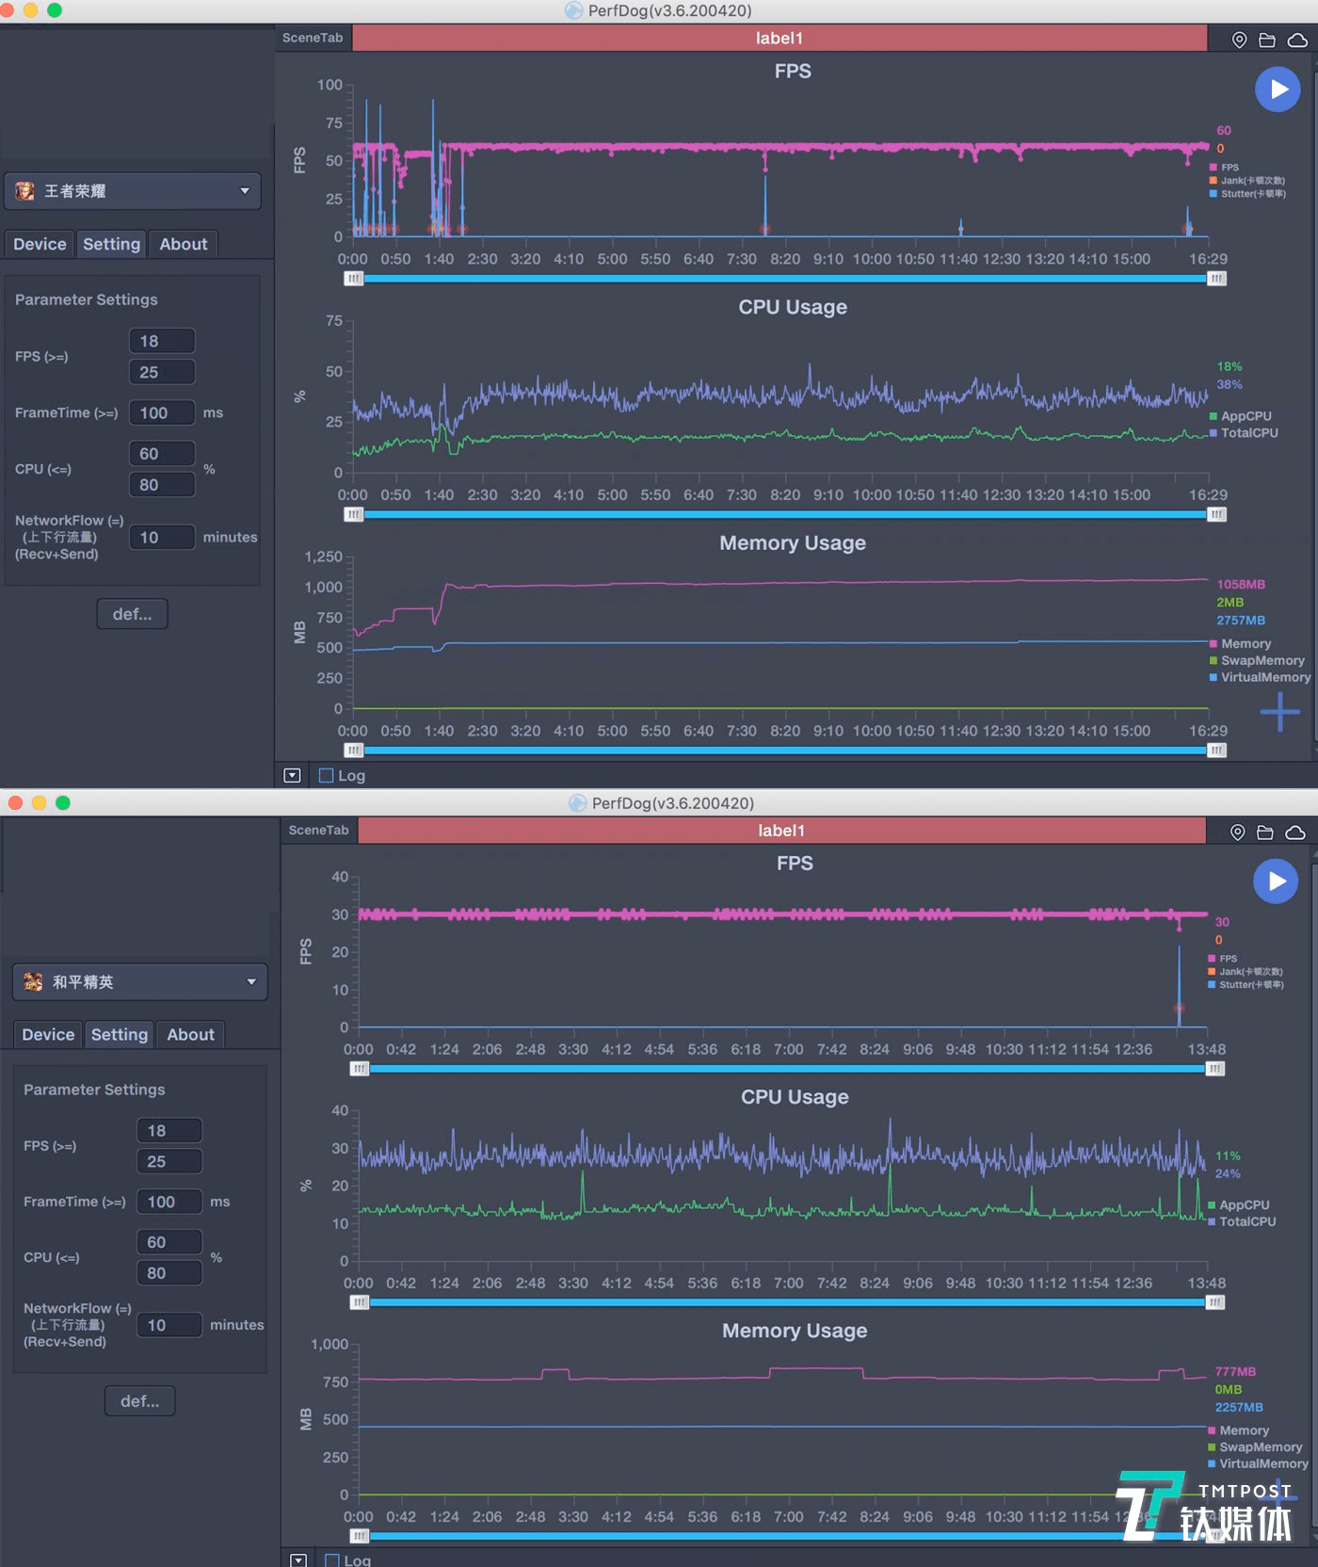
Task: Open the folder icon in lower window toolbar
Action: coord(1265,832)
